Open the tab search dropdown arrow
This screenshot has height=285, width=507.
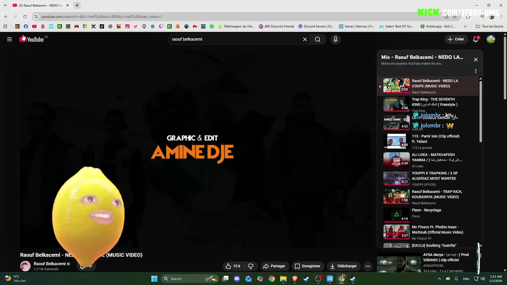coord(5,5)
